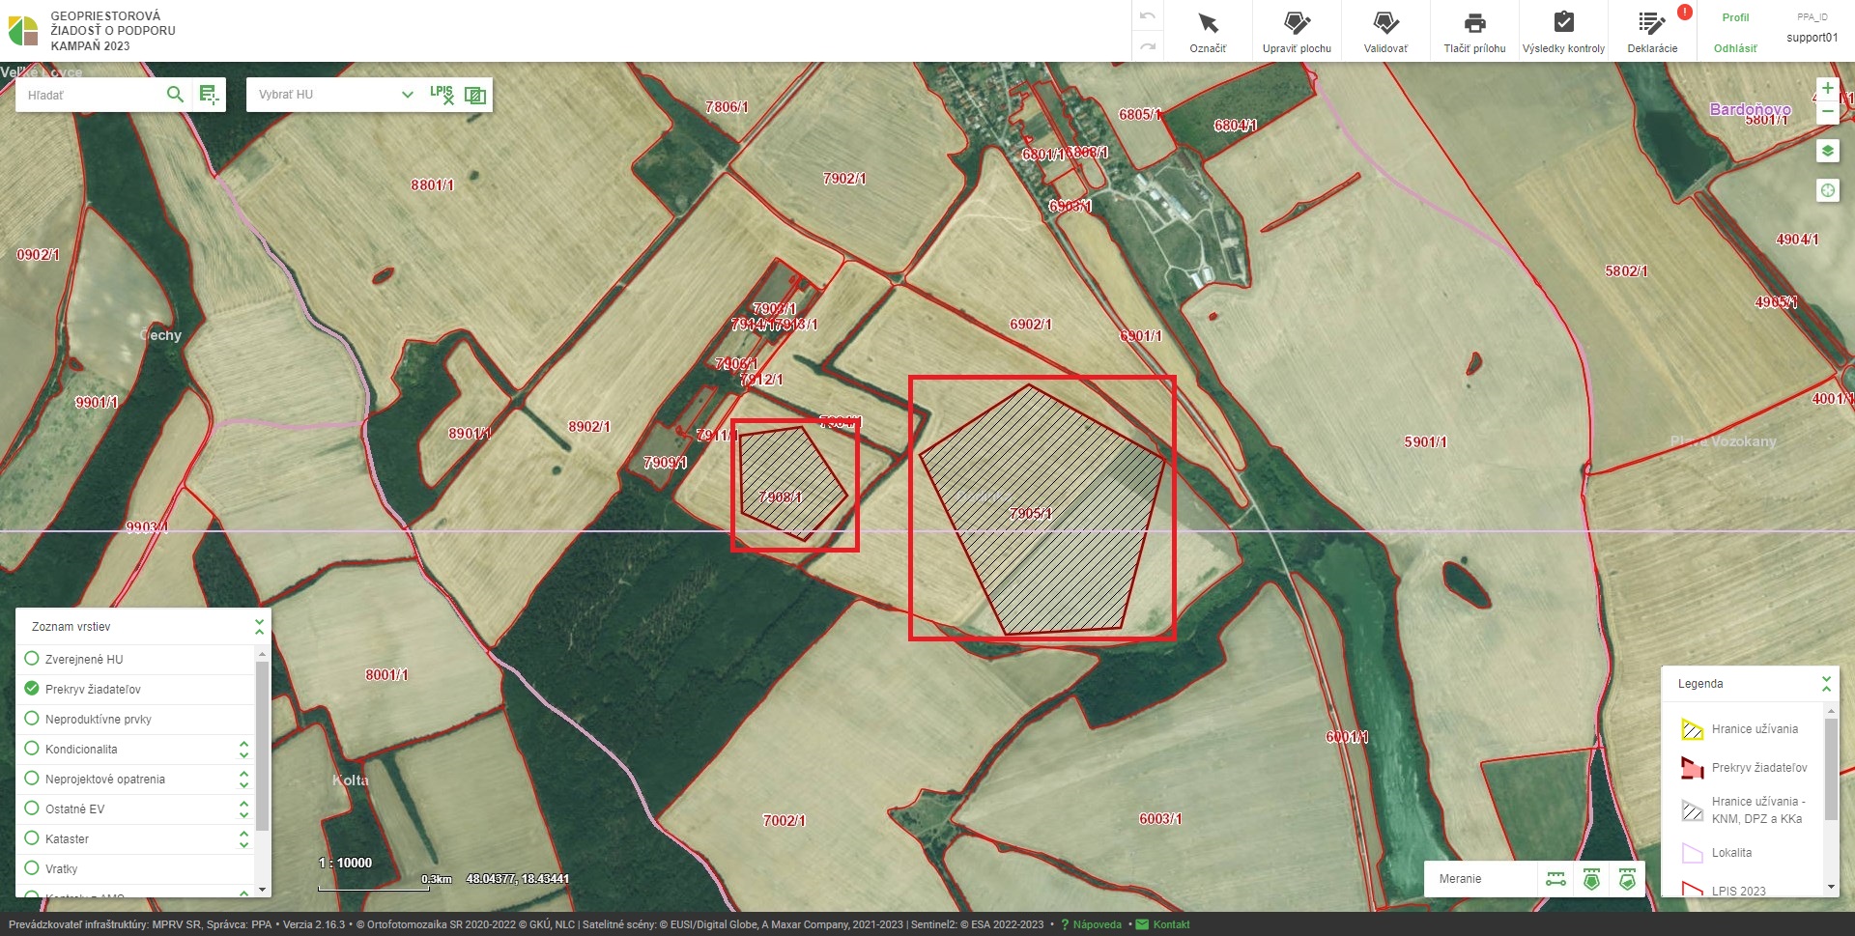Enable the Neprojektové opatrenia layer
The image size is (1855, 936).
pos(32,779)
